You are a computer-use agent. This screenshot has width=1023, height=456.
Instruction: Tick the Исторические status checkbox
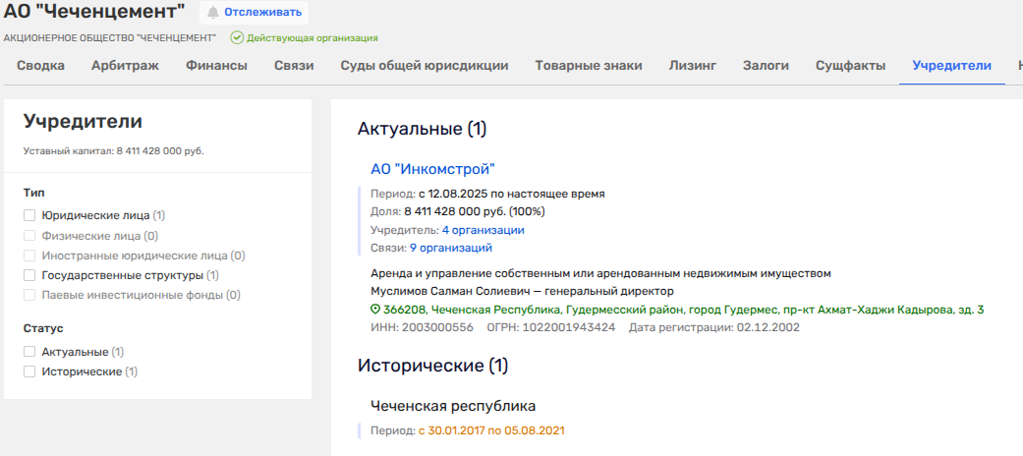click(x=29, y=371)
